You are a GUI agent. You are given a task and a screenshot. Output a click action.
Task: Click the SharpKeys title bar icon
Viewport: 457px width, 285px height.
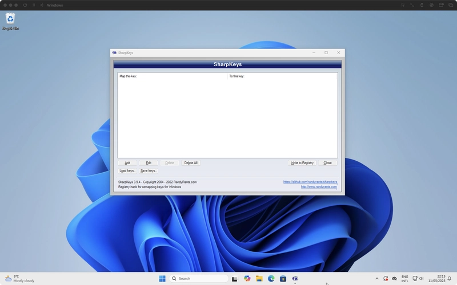(x=114, y=52)
